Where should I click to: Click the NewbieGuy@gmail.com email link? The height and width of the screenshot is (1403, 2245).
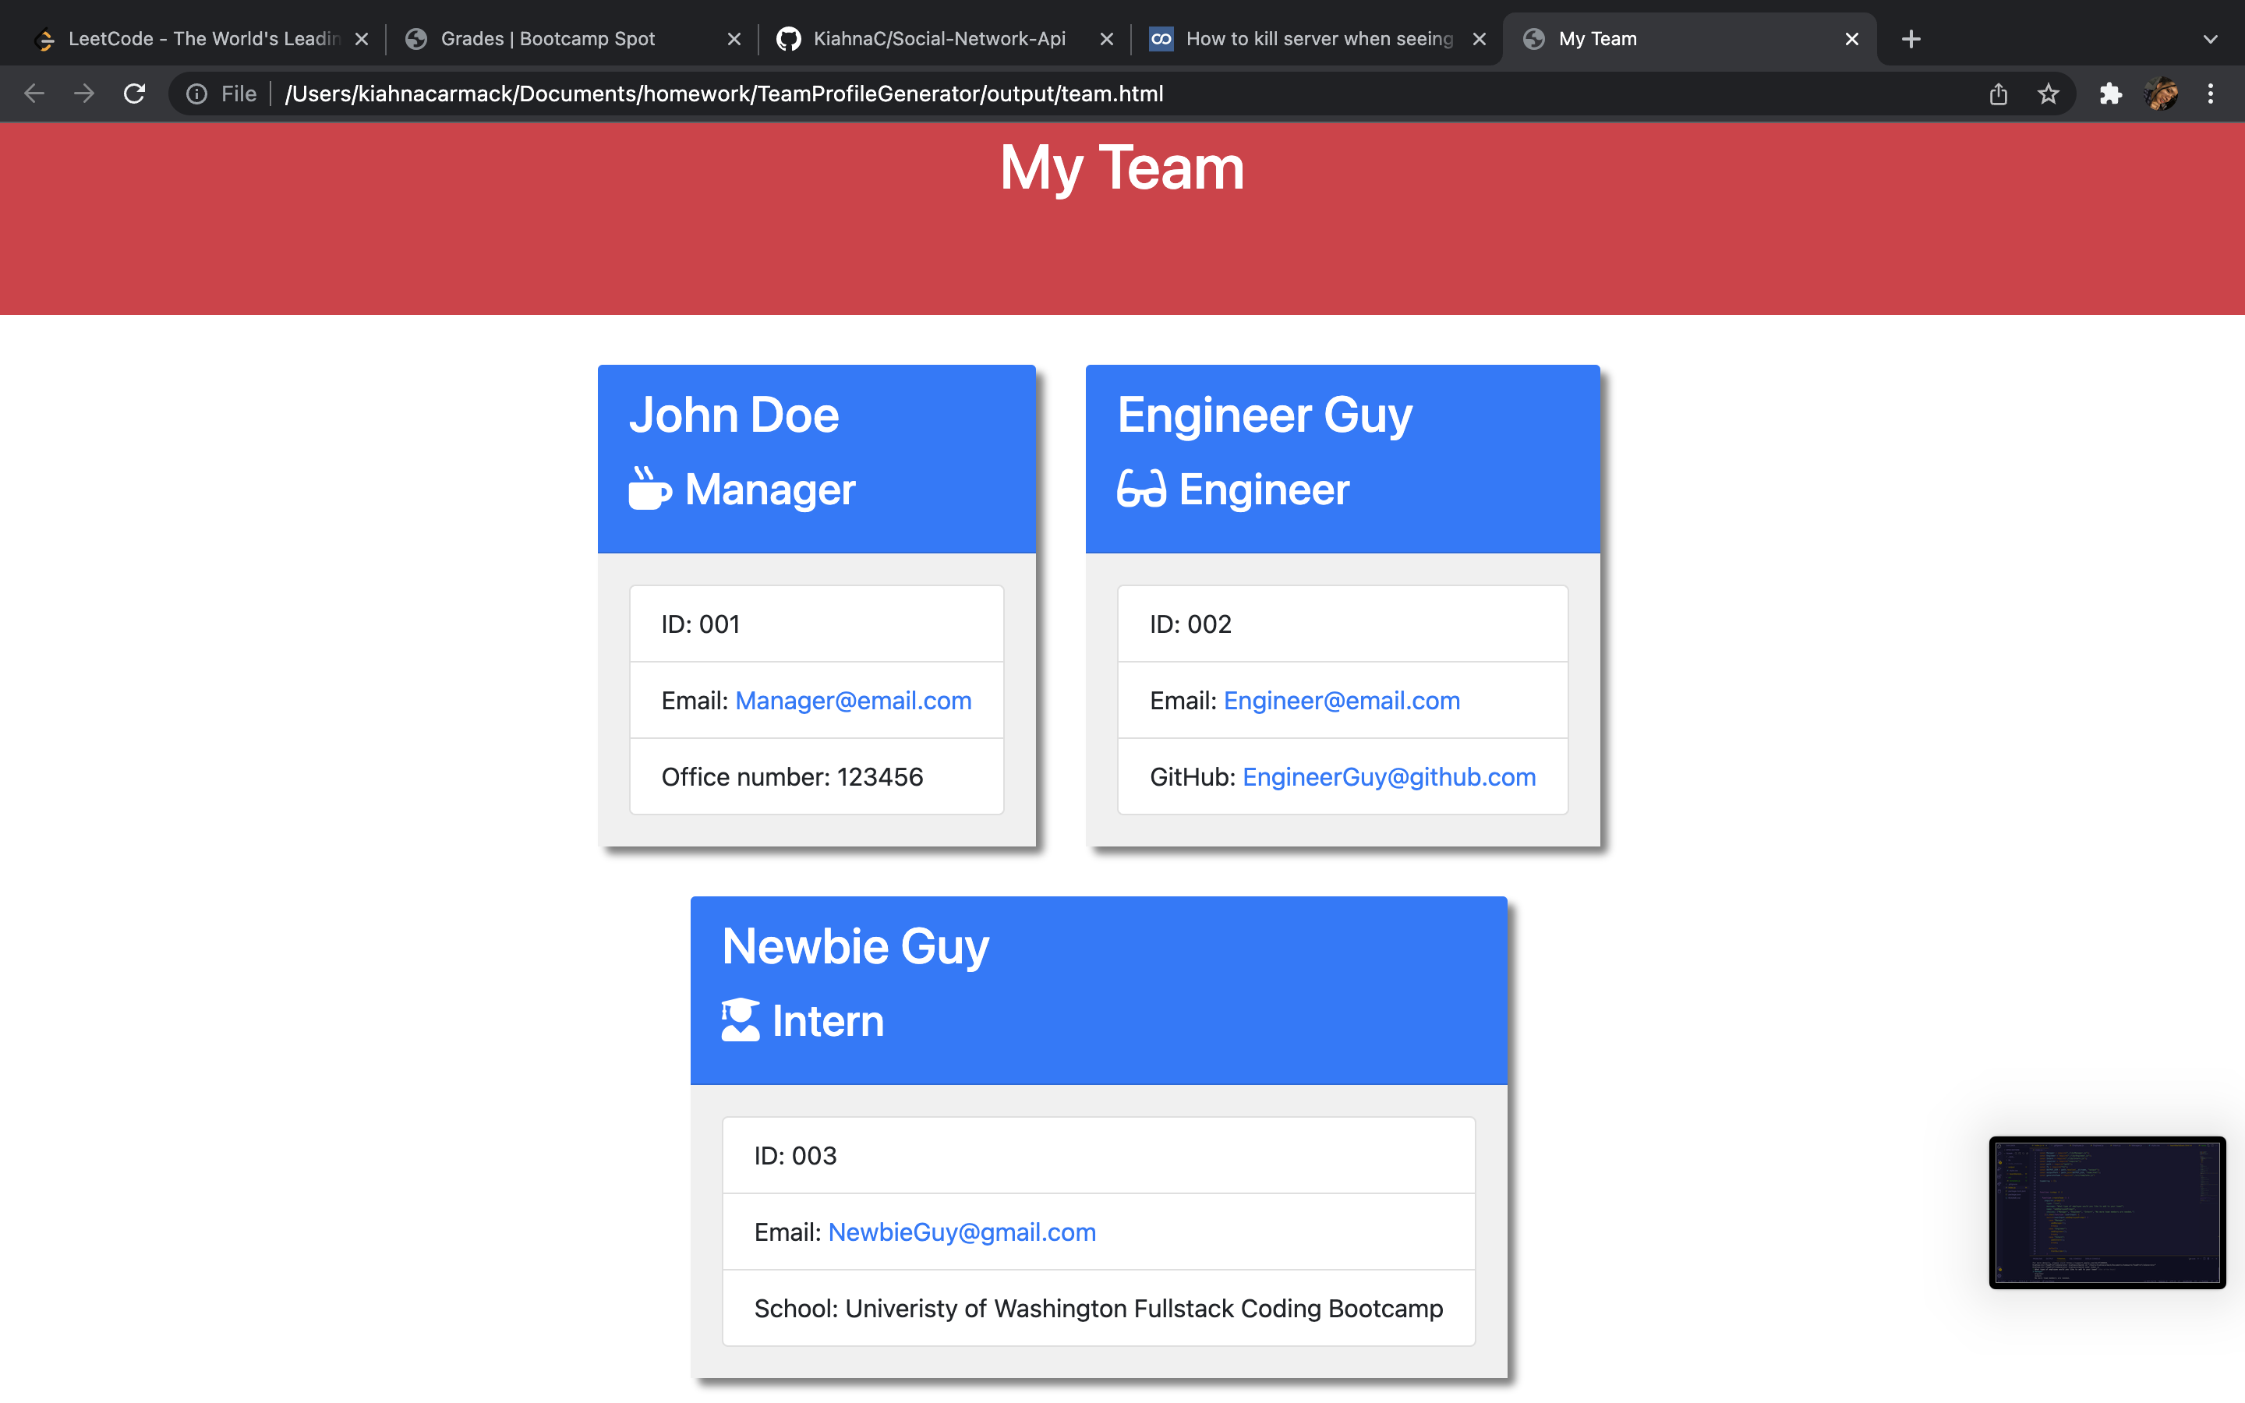pos(960,1232)
